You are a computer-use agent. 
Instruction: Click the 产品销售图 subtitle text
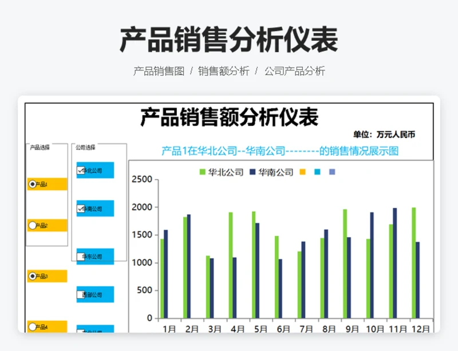coord(159,71)
